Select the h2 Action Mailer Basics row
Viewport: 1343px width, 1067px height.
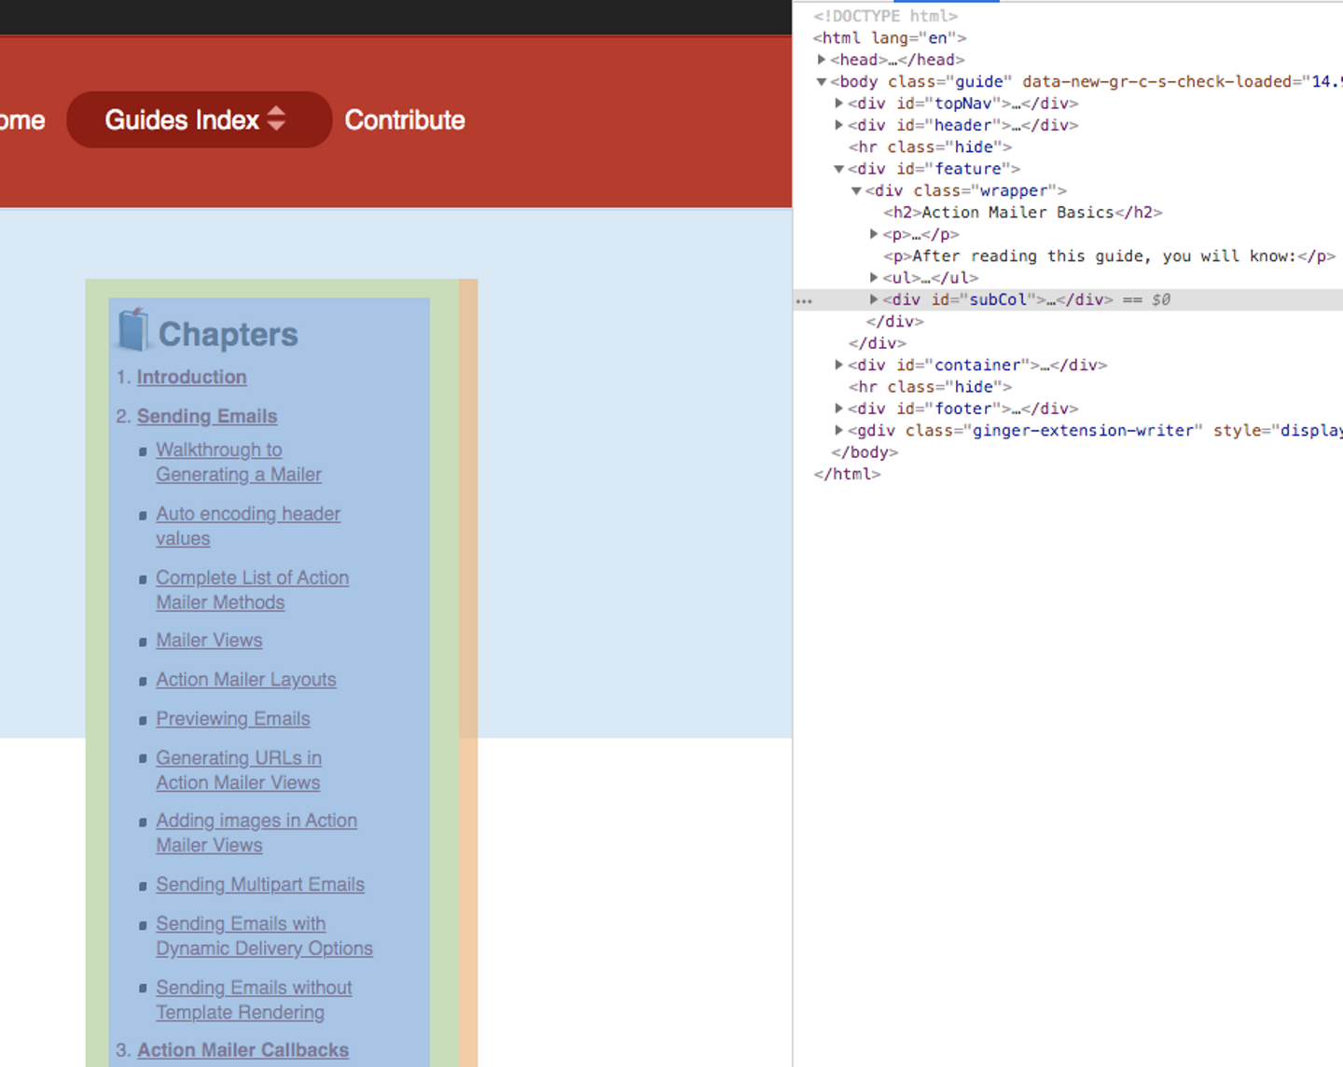click(x=1023, y=213)
